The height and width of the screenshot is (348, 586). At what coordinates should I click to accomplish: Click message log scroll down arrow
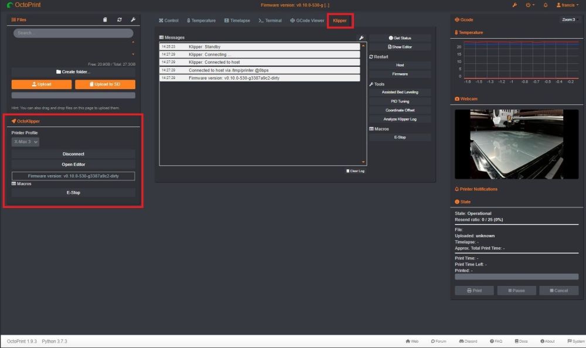click(x=363, y=162)
